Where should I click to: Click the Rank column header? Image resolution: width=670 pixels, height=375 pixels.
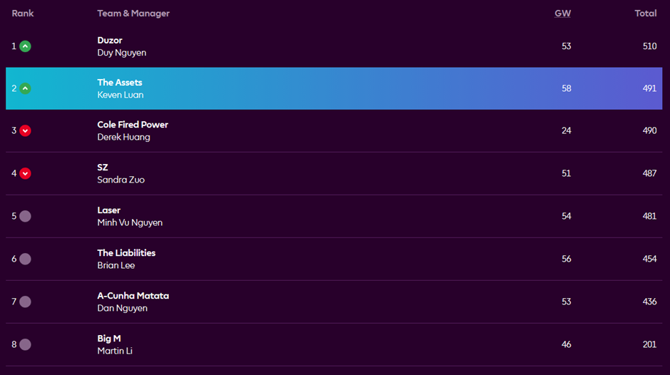point(23,14)
